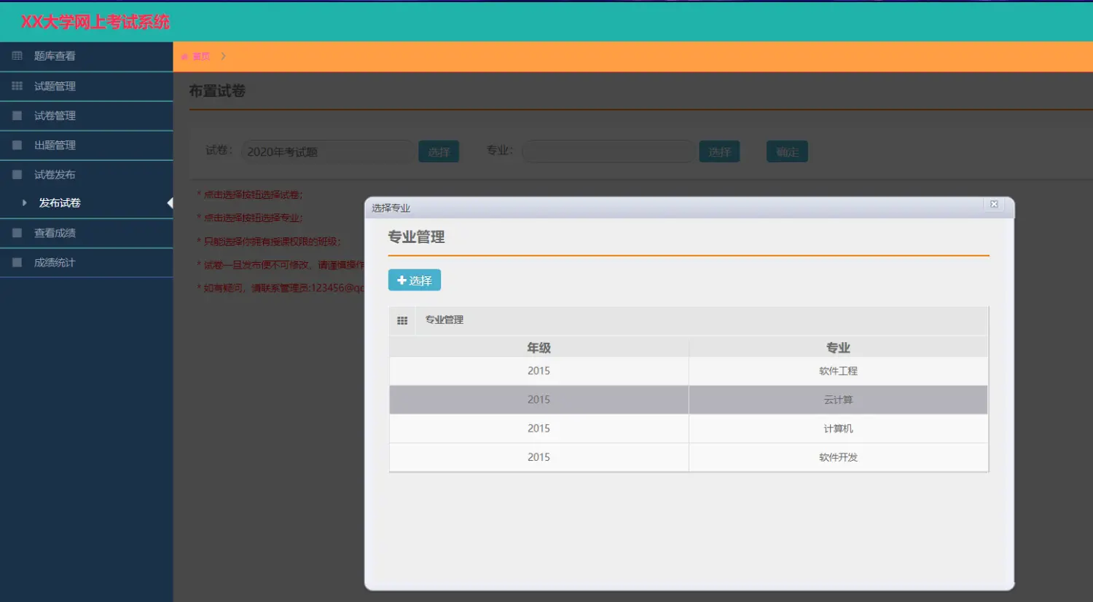Click the 专业管理 heading in dialog

coord(416,237)
